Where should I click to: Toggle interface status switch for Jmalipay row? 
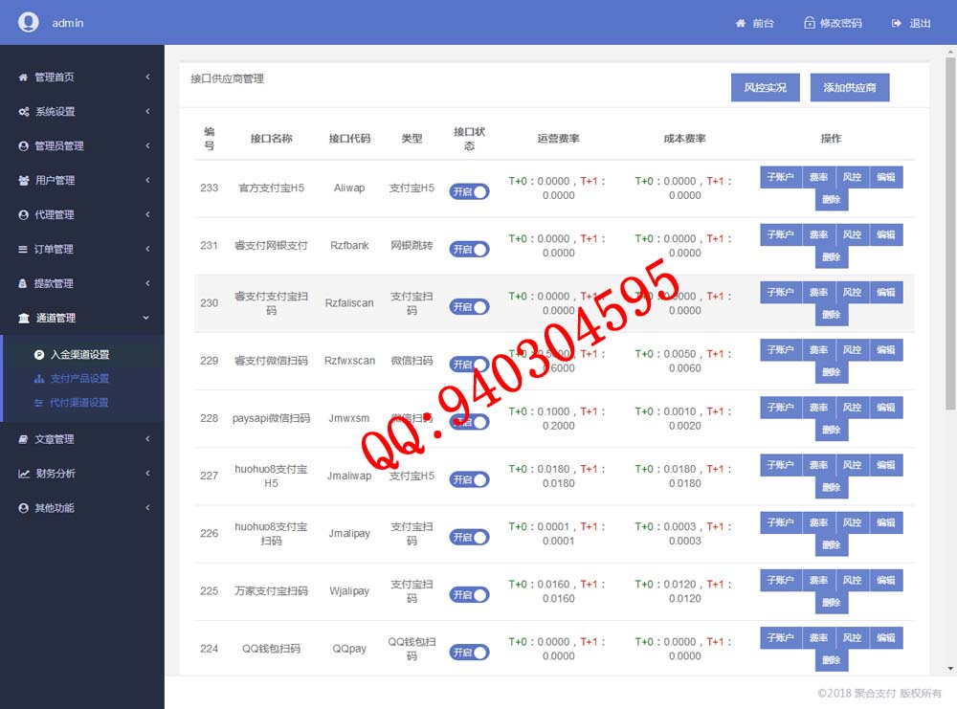(x=469, y=537)
